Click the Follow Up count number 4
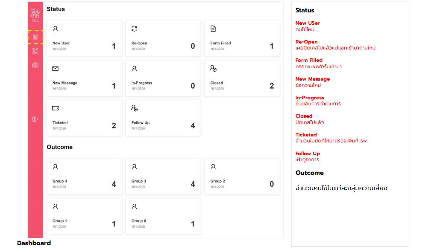Image resolution: width=422 pixels, height=252 pixels. click(193, 125)
